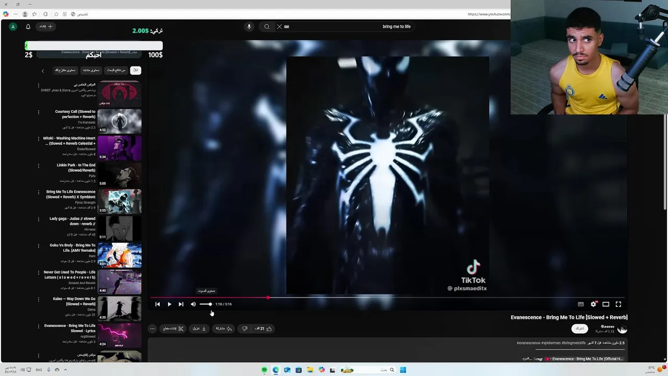Open Microsoft Edge in the taskbar
668x376 pixels.
(276, 370)
